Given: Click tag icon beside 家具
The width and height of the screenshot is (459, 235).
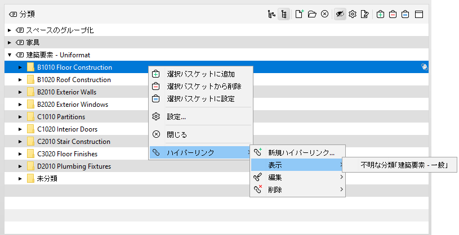Looking at the screenshot, I should 20,43.
